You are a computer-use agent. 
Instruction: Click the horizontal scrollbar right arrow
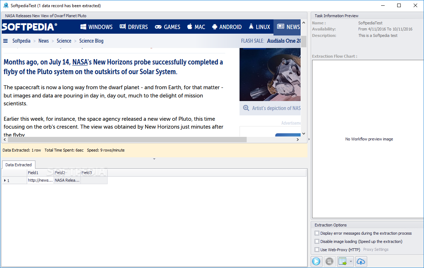pos(298,140)
